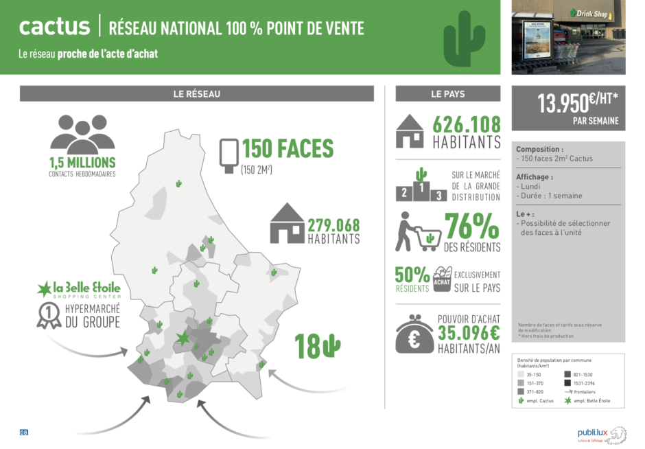
Task: Click the SUR LE MARCHÉ DE LA GRANDE DISTRIBUTION text
Action: 476,186
